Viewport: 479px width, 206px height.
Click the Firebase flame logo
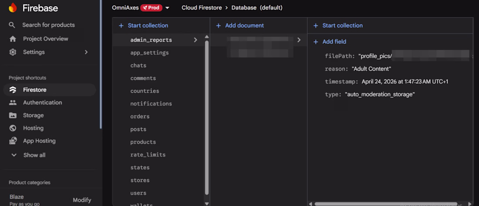(13, 8)
